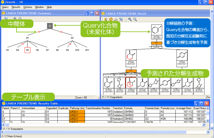Image resolution: width=214 pixels, height=138 pixels.
Task: Click zoom out icon in Summary toolbar
Action: tap(20, 18)
